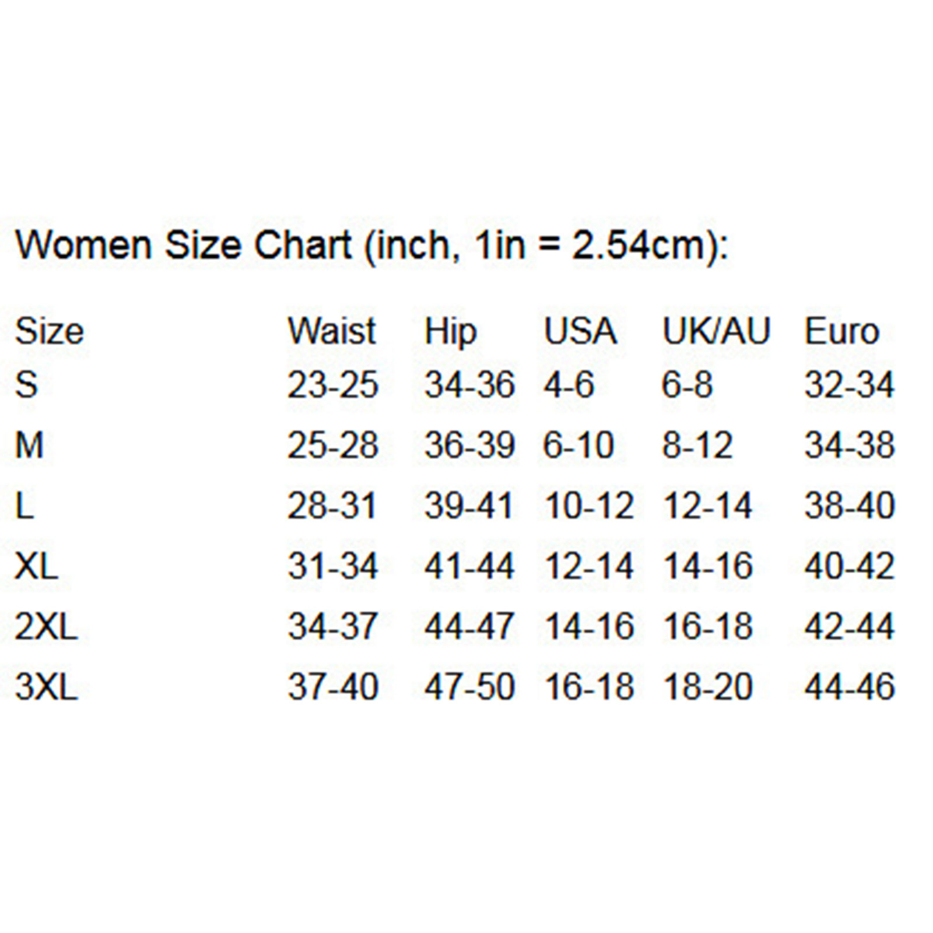Click the USA value 10-12 for size L

589,506
